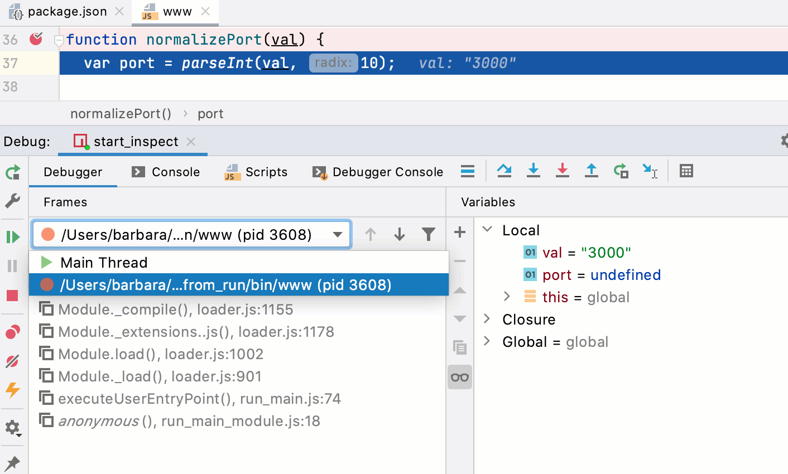Image resolution: width=788 pixels, height=474 pixels.
Task: Click line number 38 in the gutter
Action: [10, 86]
